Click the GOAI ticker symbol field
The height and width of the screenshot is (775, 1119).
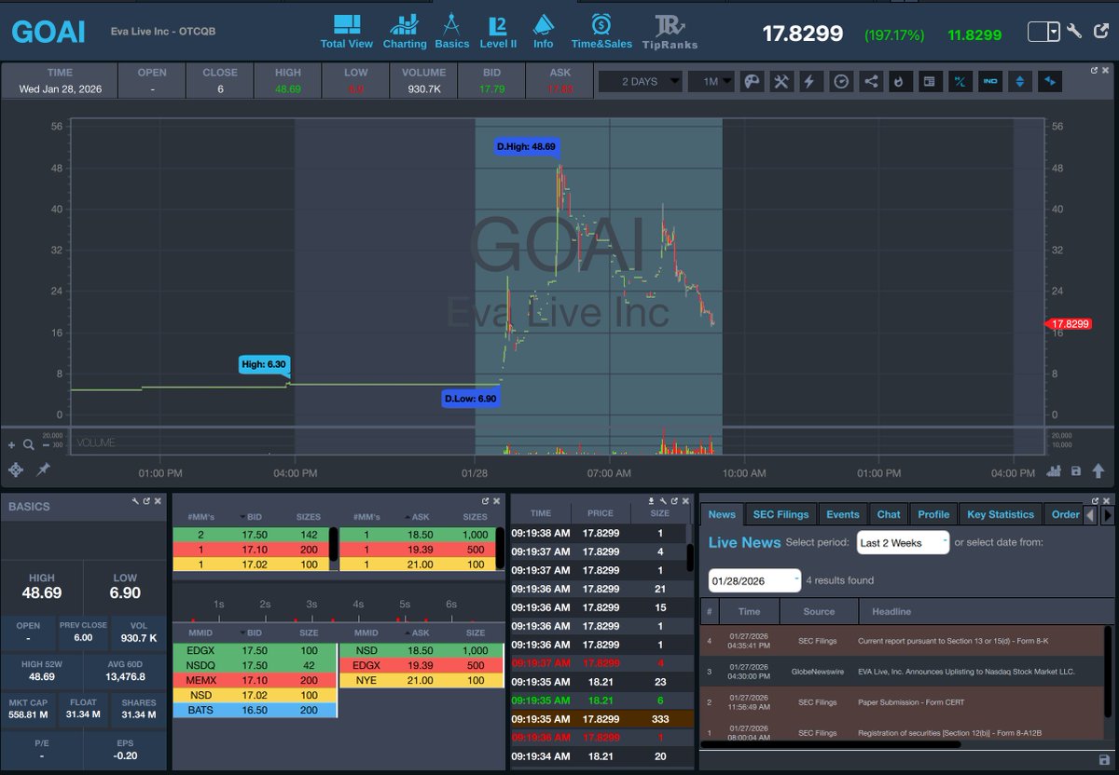(48, 32)
